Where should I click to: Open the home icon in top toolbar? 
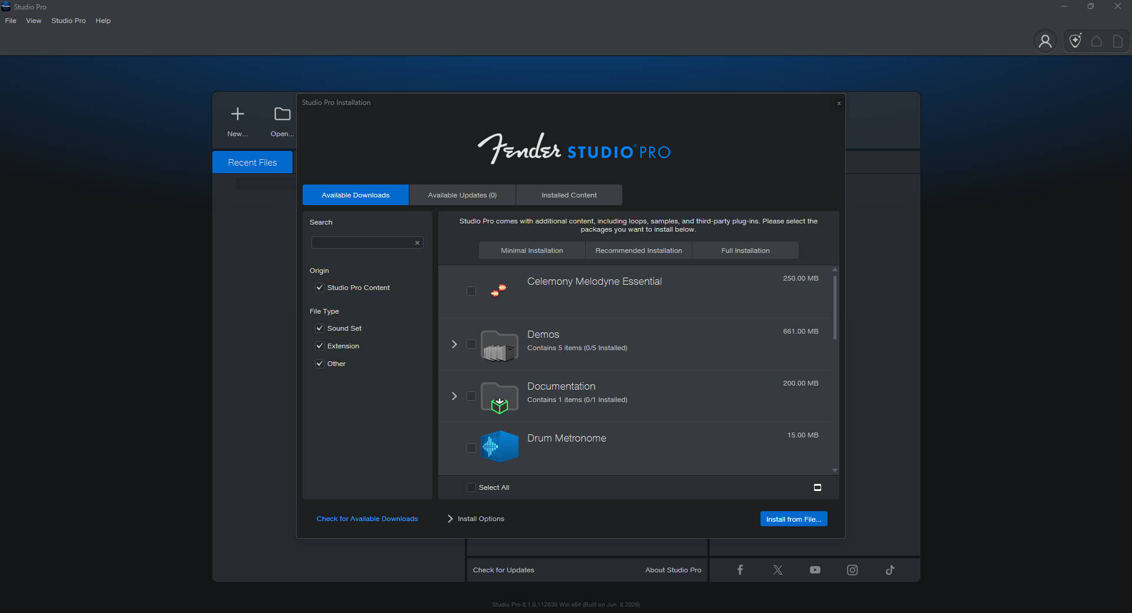pyautogui.click(x=1097, y=41)
